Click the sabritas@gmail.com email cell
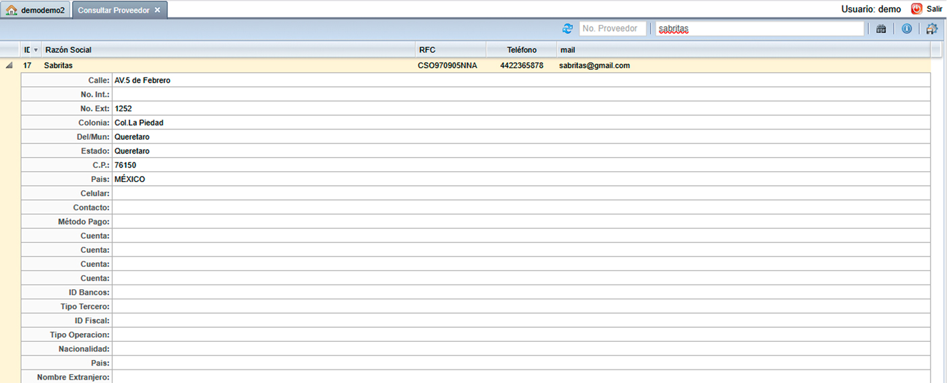This screenshot has height=383, width=947. coord(594,65)
